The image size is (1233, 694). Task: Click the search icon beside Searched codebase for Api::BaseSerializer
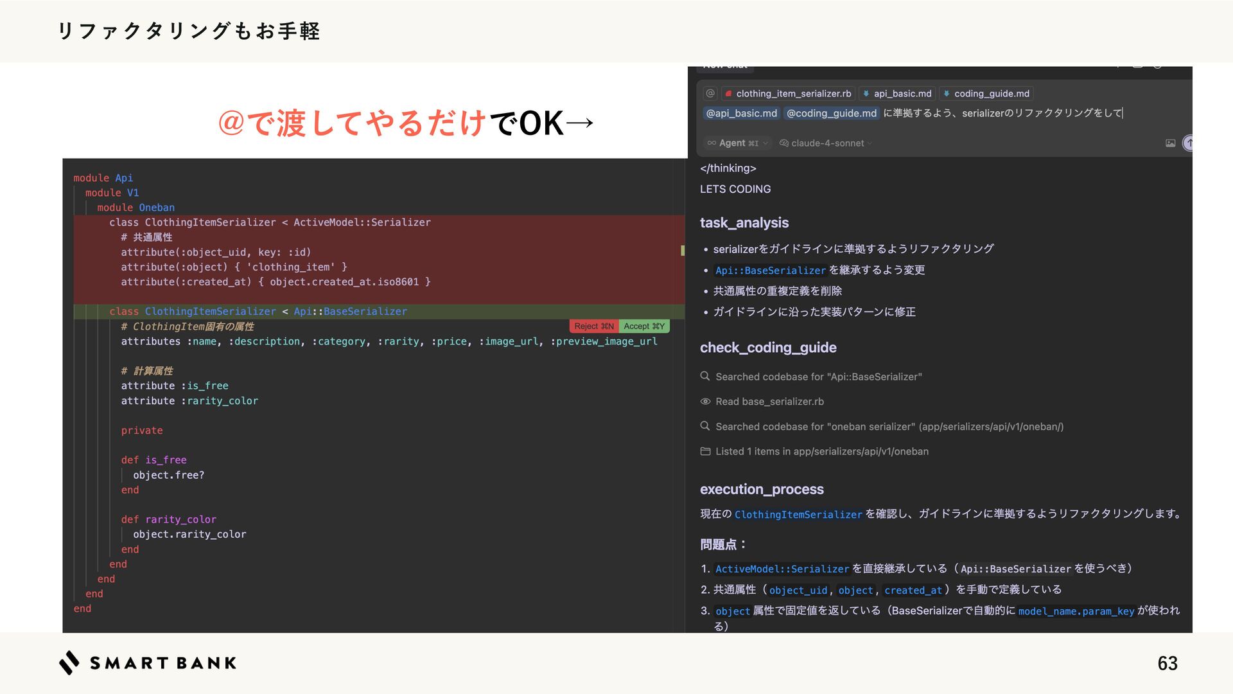click(x=705, y=377)
